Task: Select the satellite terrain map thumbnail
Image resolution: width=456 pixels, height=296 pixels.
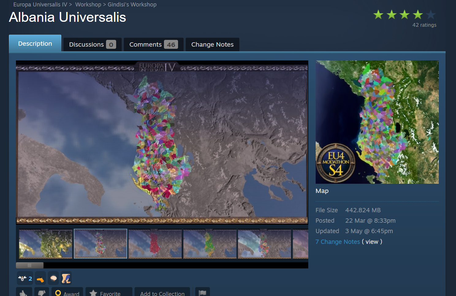Action: (46, 244)
